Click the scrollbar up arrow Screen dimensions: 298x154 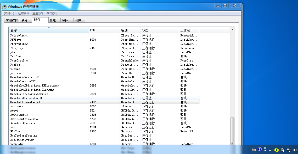click(232, 29)
